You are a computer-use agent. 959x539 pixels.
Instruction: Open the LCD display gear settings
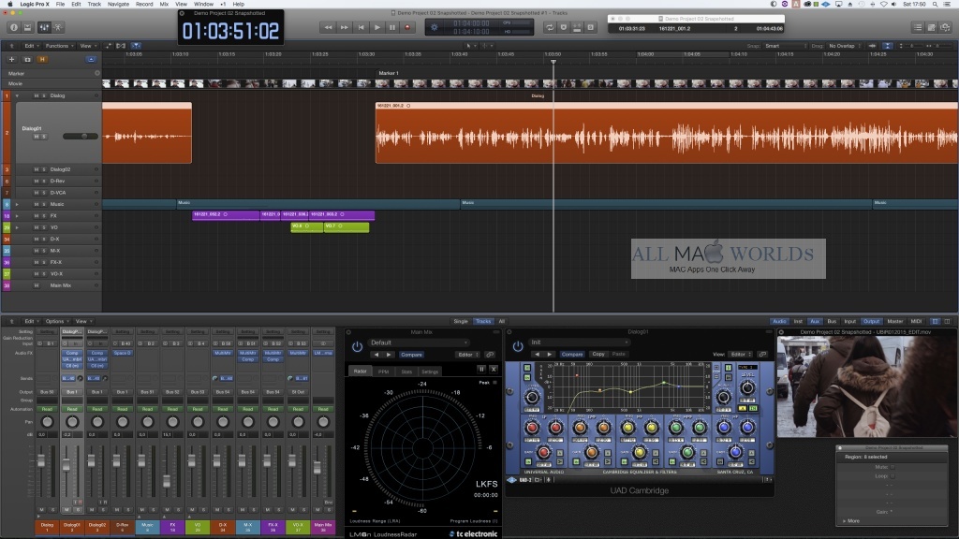[435, 27]
